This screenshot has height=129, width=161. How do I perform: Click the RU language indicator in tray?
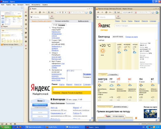[143, 127]
